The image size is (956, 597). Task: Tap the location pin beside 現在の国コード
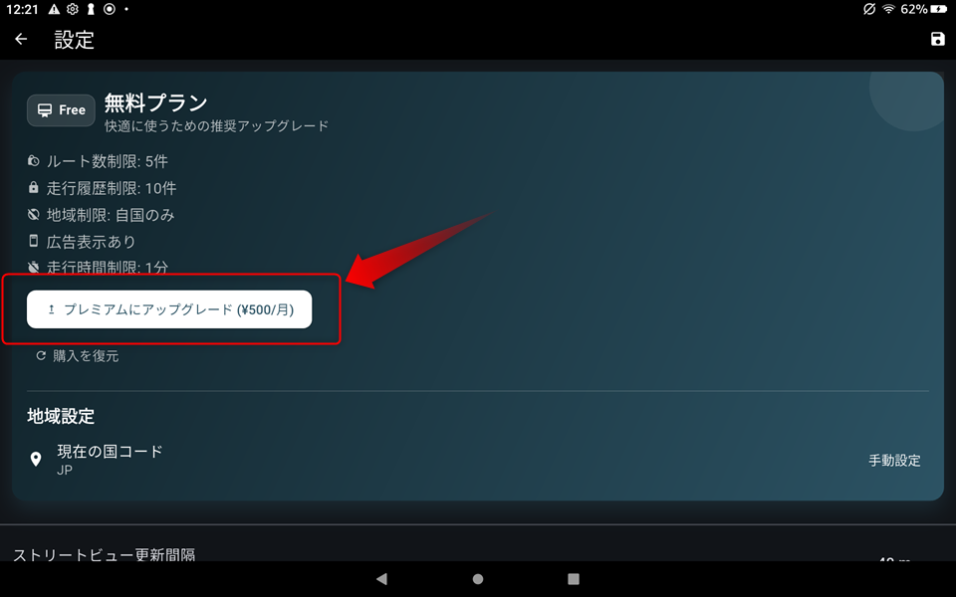(37, 459)
